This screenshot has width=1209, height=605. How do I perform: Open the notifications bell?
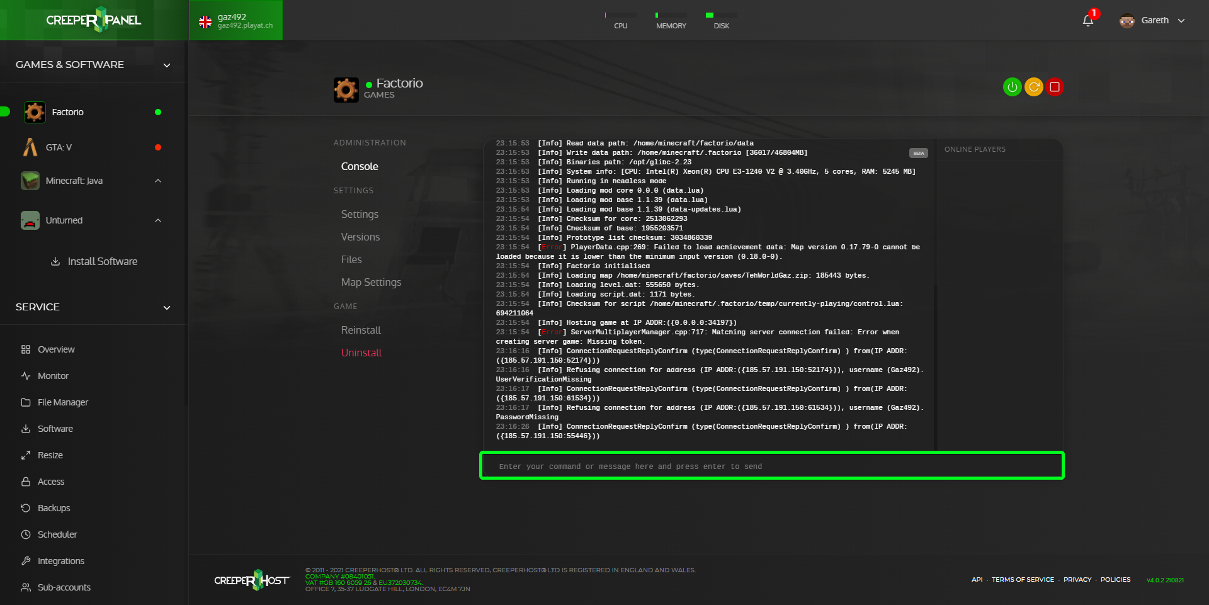click(x=1087, y=21)
